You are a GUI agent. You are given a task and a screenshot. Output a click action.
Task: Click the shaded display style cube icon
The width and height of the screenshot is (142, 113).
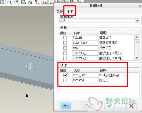pyautogui.click(x=9, y=2)
